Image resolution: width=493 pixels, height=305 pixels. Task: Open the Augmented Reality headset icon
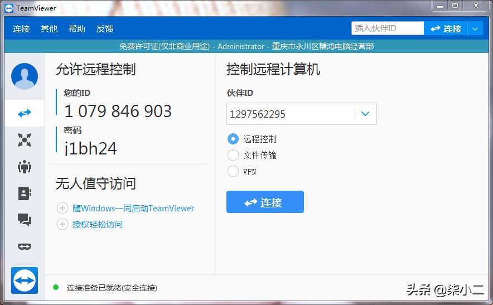point(25,246)
